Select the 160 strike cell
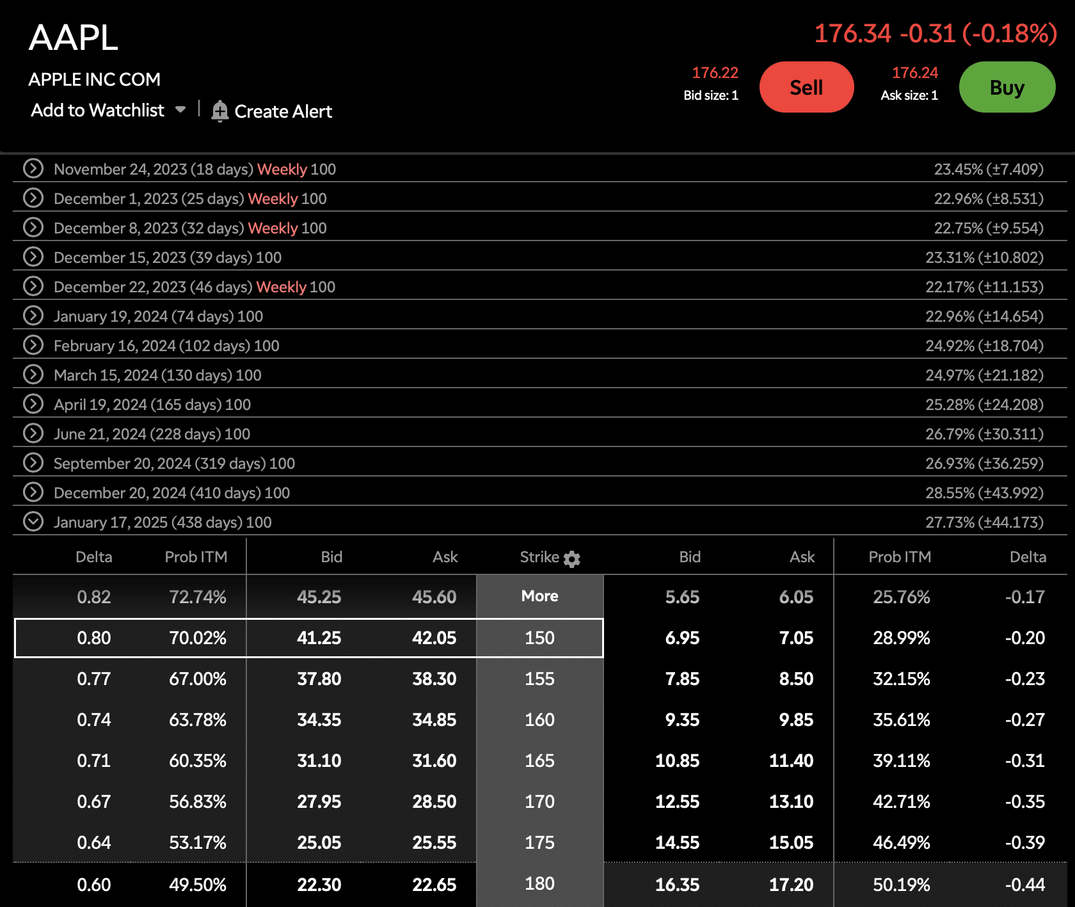This screenshot has height=907, width=1075. (x=540, y=720)
